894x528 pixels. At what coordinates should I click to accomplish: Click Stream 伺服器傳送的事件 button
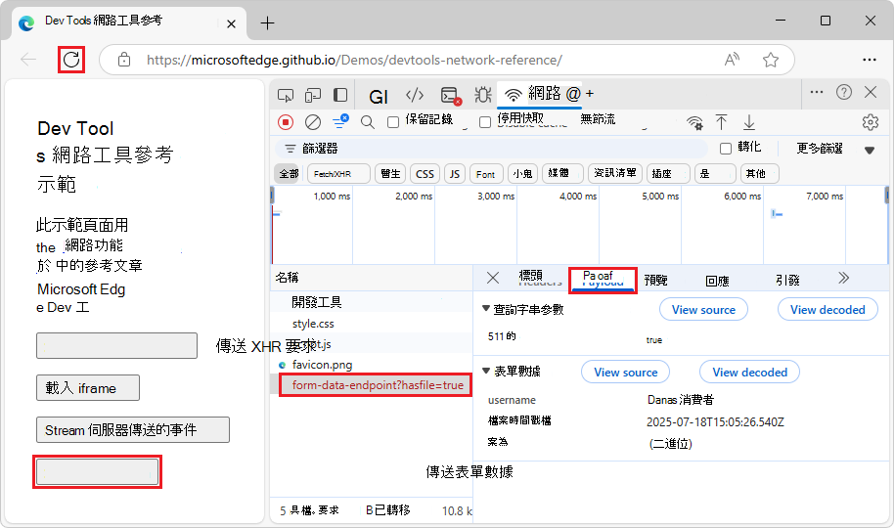133,430
